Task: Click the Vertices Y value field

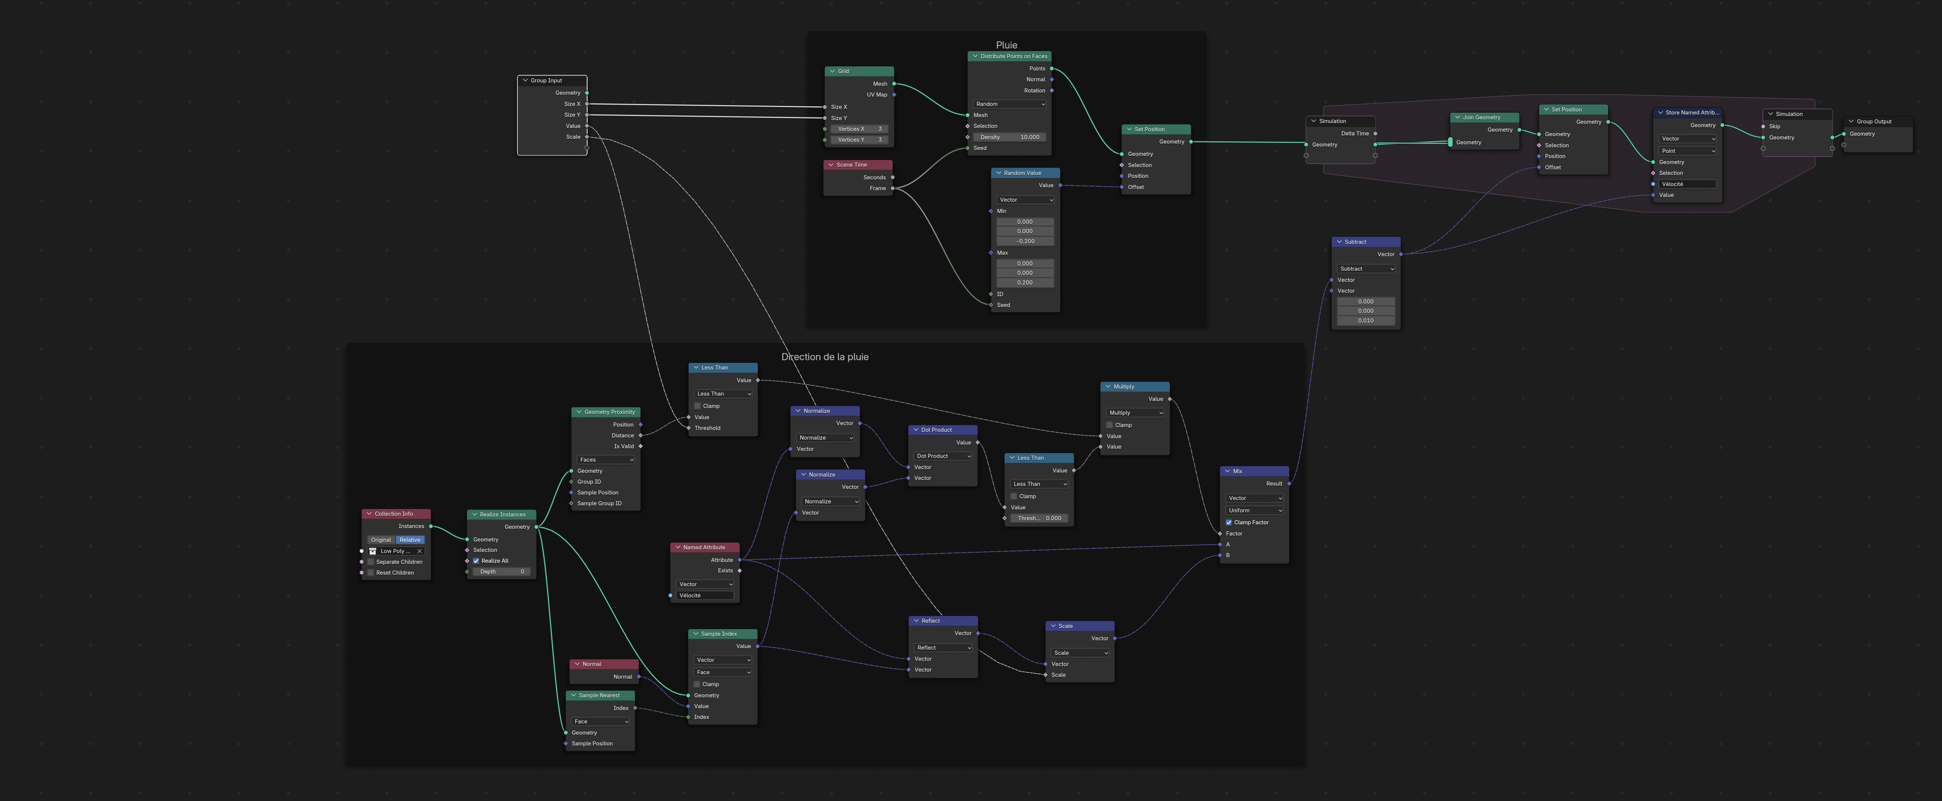Action: click(x=859, y=139)
